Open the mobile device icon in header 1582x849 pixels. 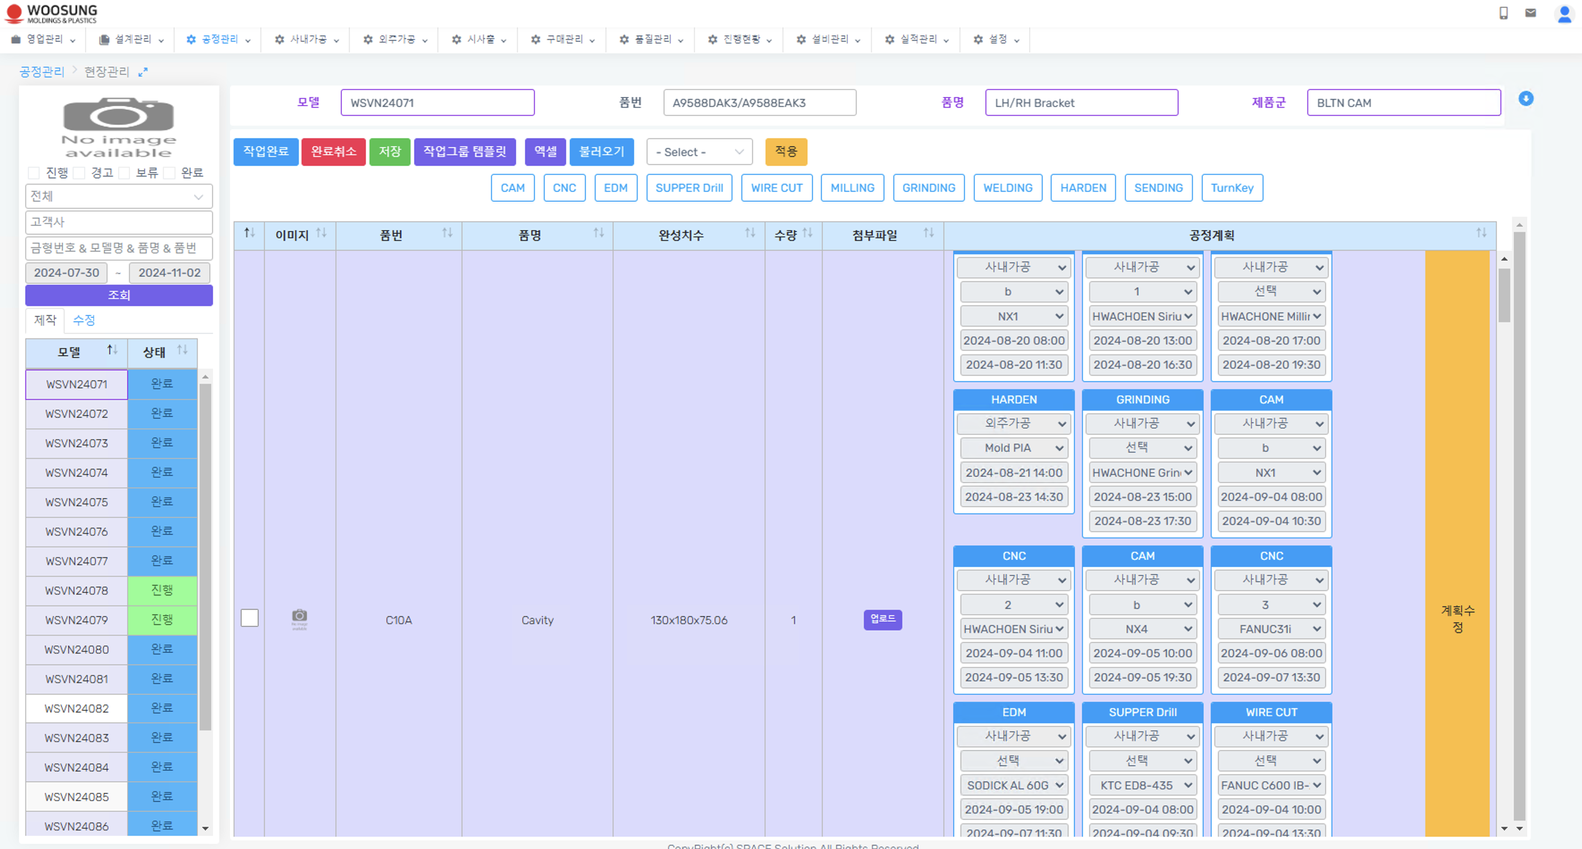pyautogui.click(x=1503, y=13)
